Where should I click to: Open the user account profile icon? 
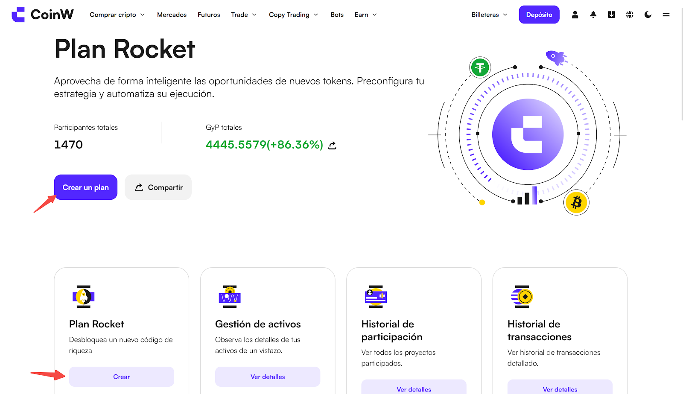[x=575, y=15]
